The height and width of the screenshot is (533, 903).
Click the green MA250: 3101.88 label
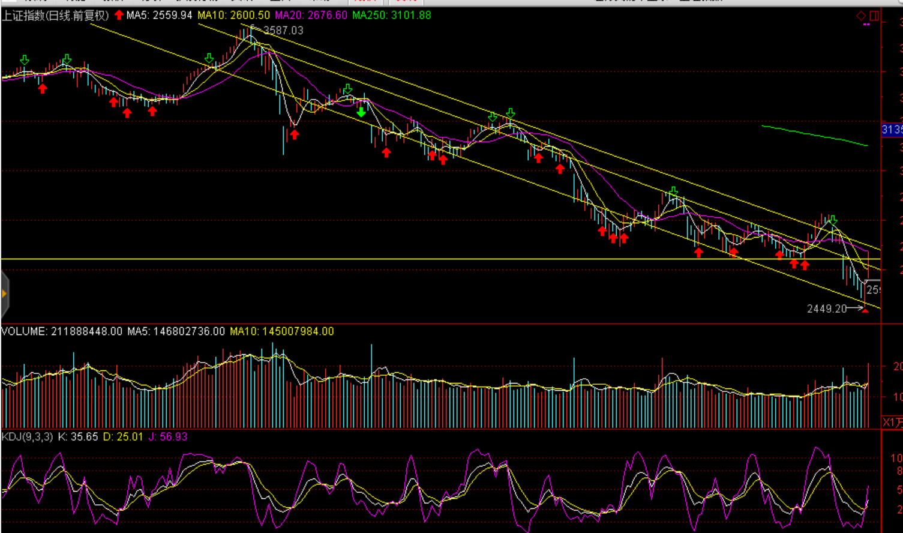pyautogui.click(x=391, y=15)
